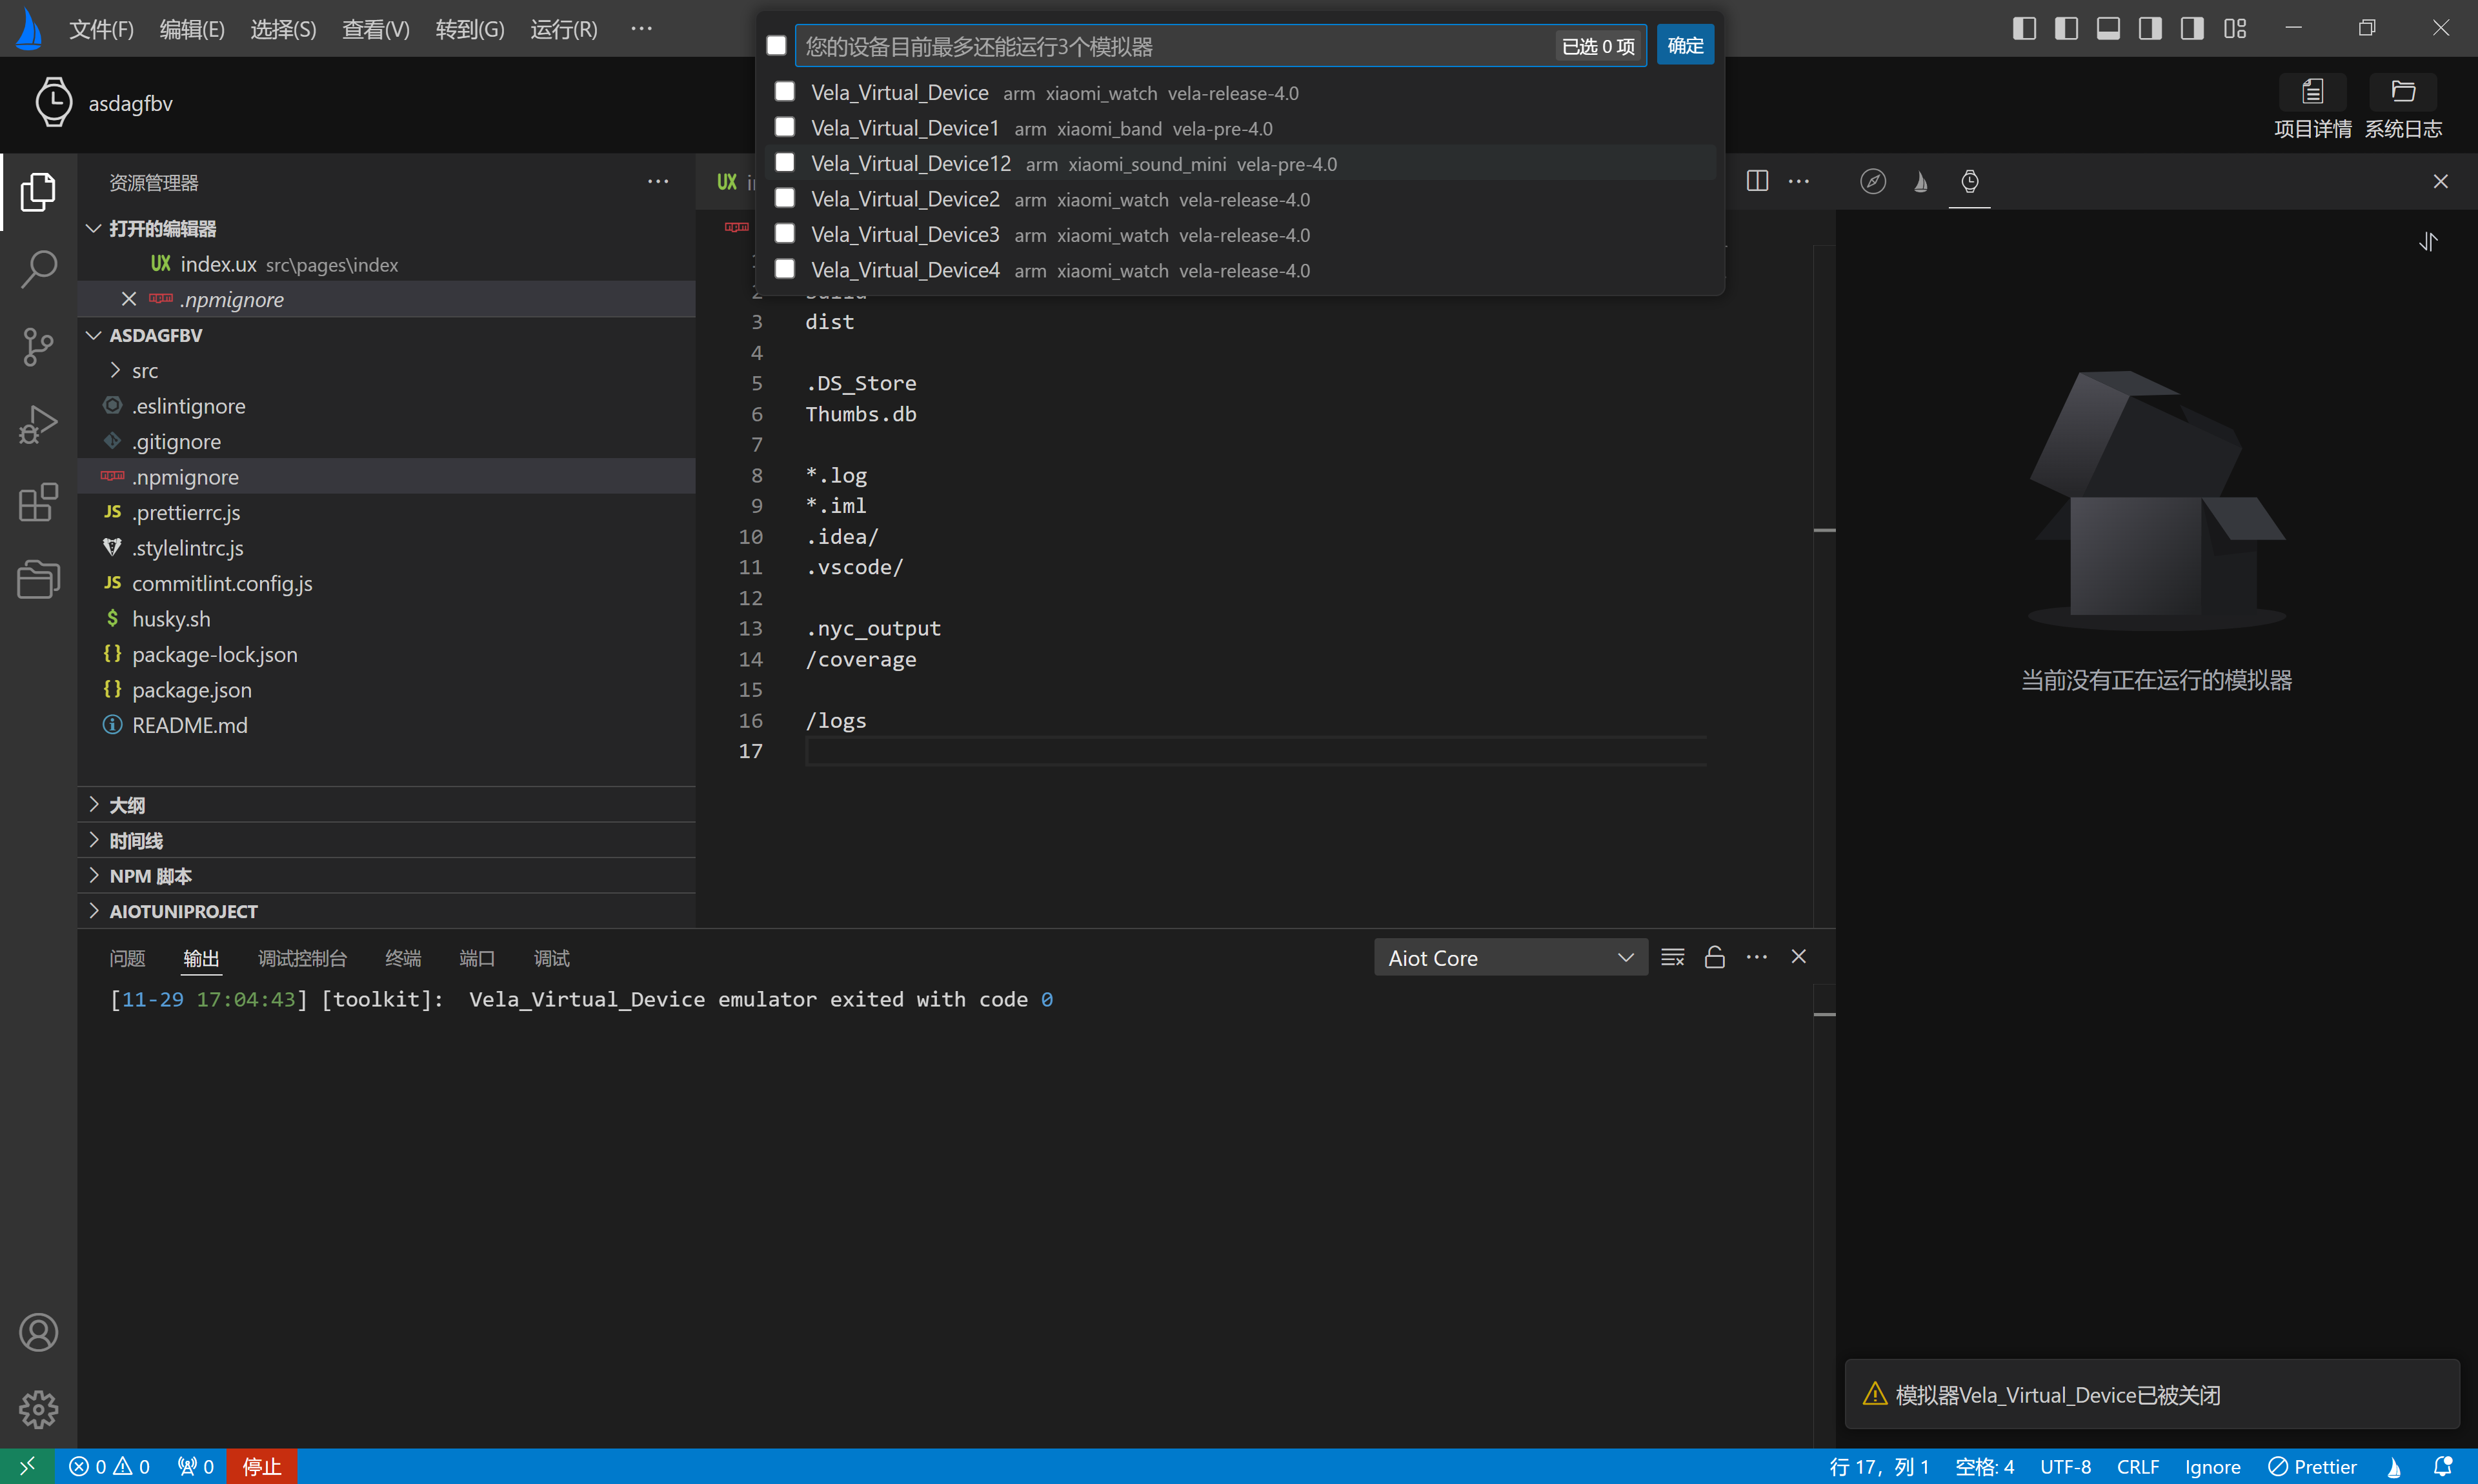The width and height of the screenshot is (2478, 1484).
Task: Click the split editor icon
Action: (x=1757, y=181)
